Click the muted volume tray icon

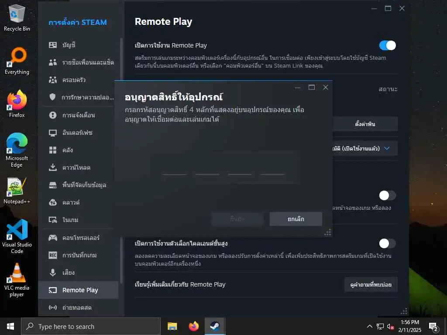390,326
